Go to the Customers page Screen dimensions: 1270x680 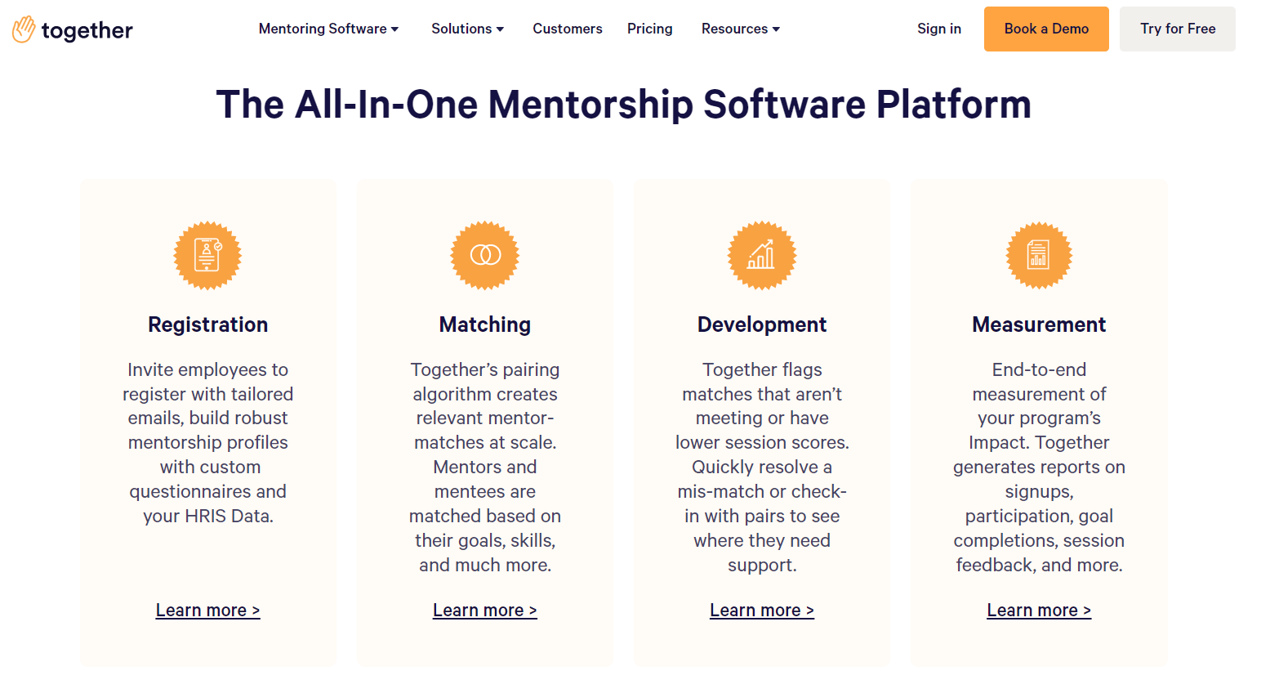[568, 29]
